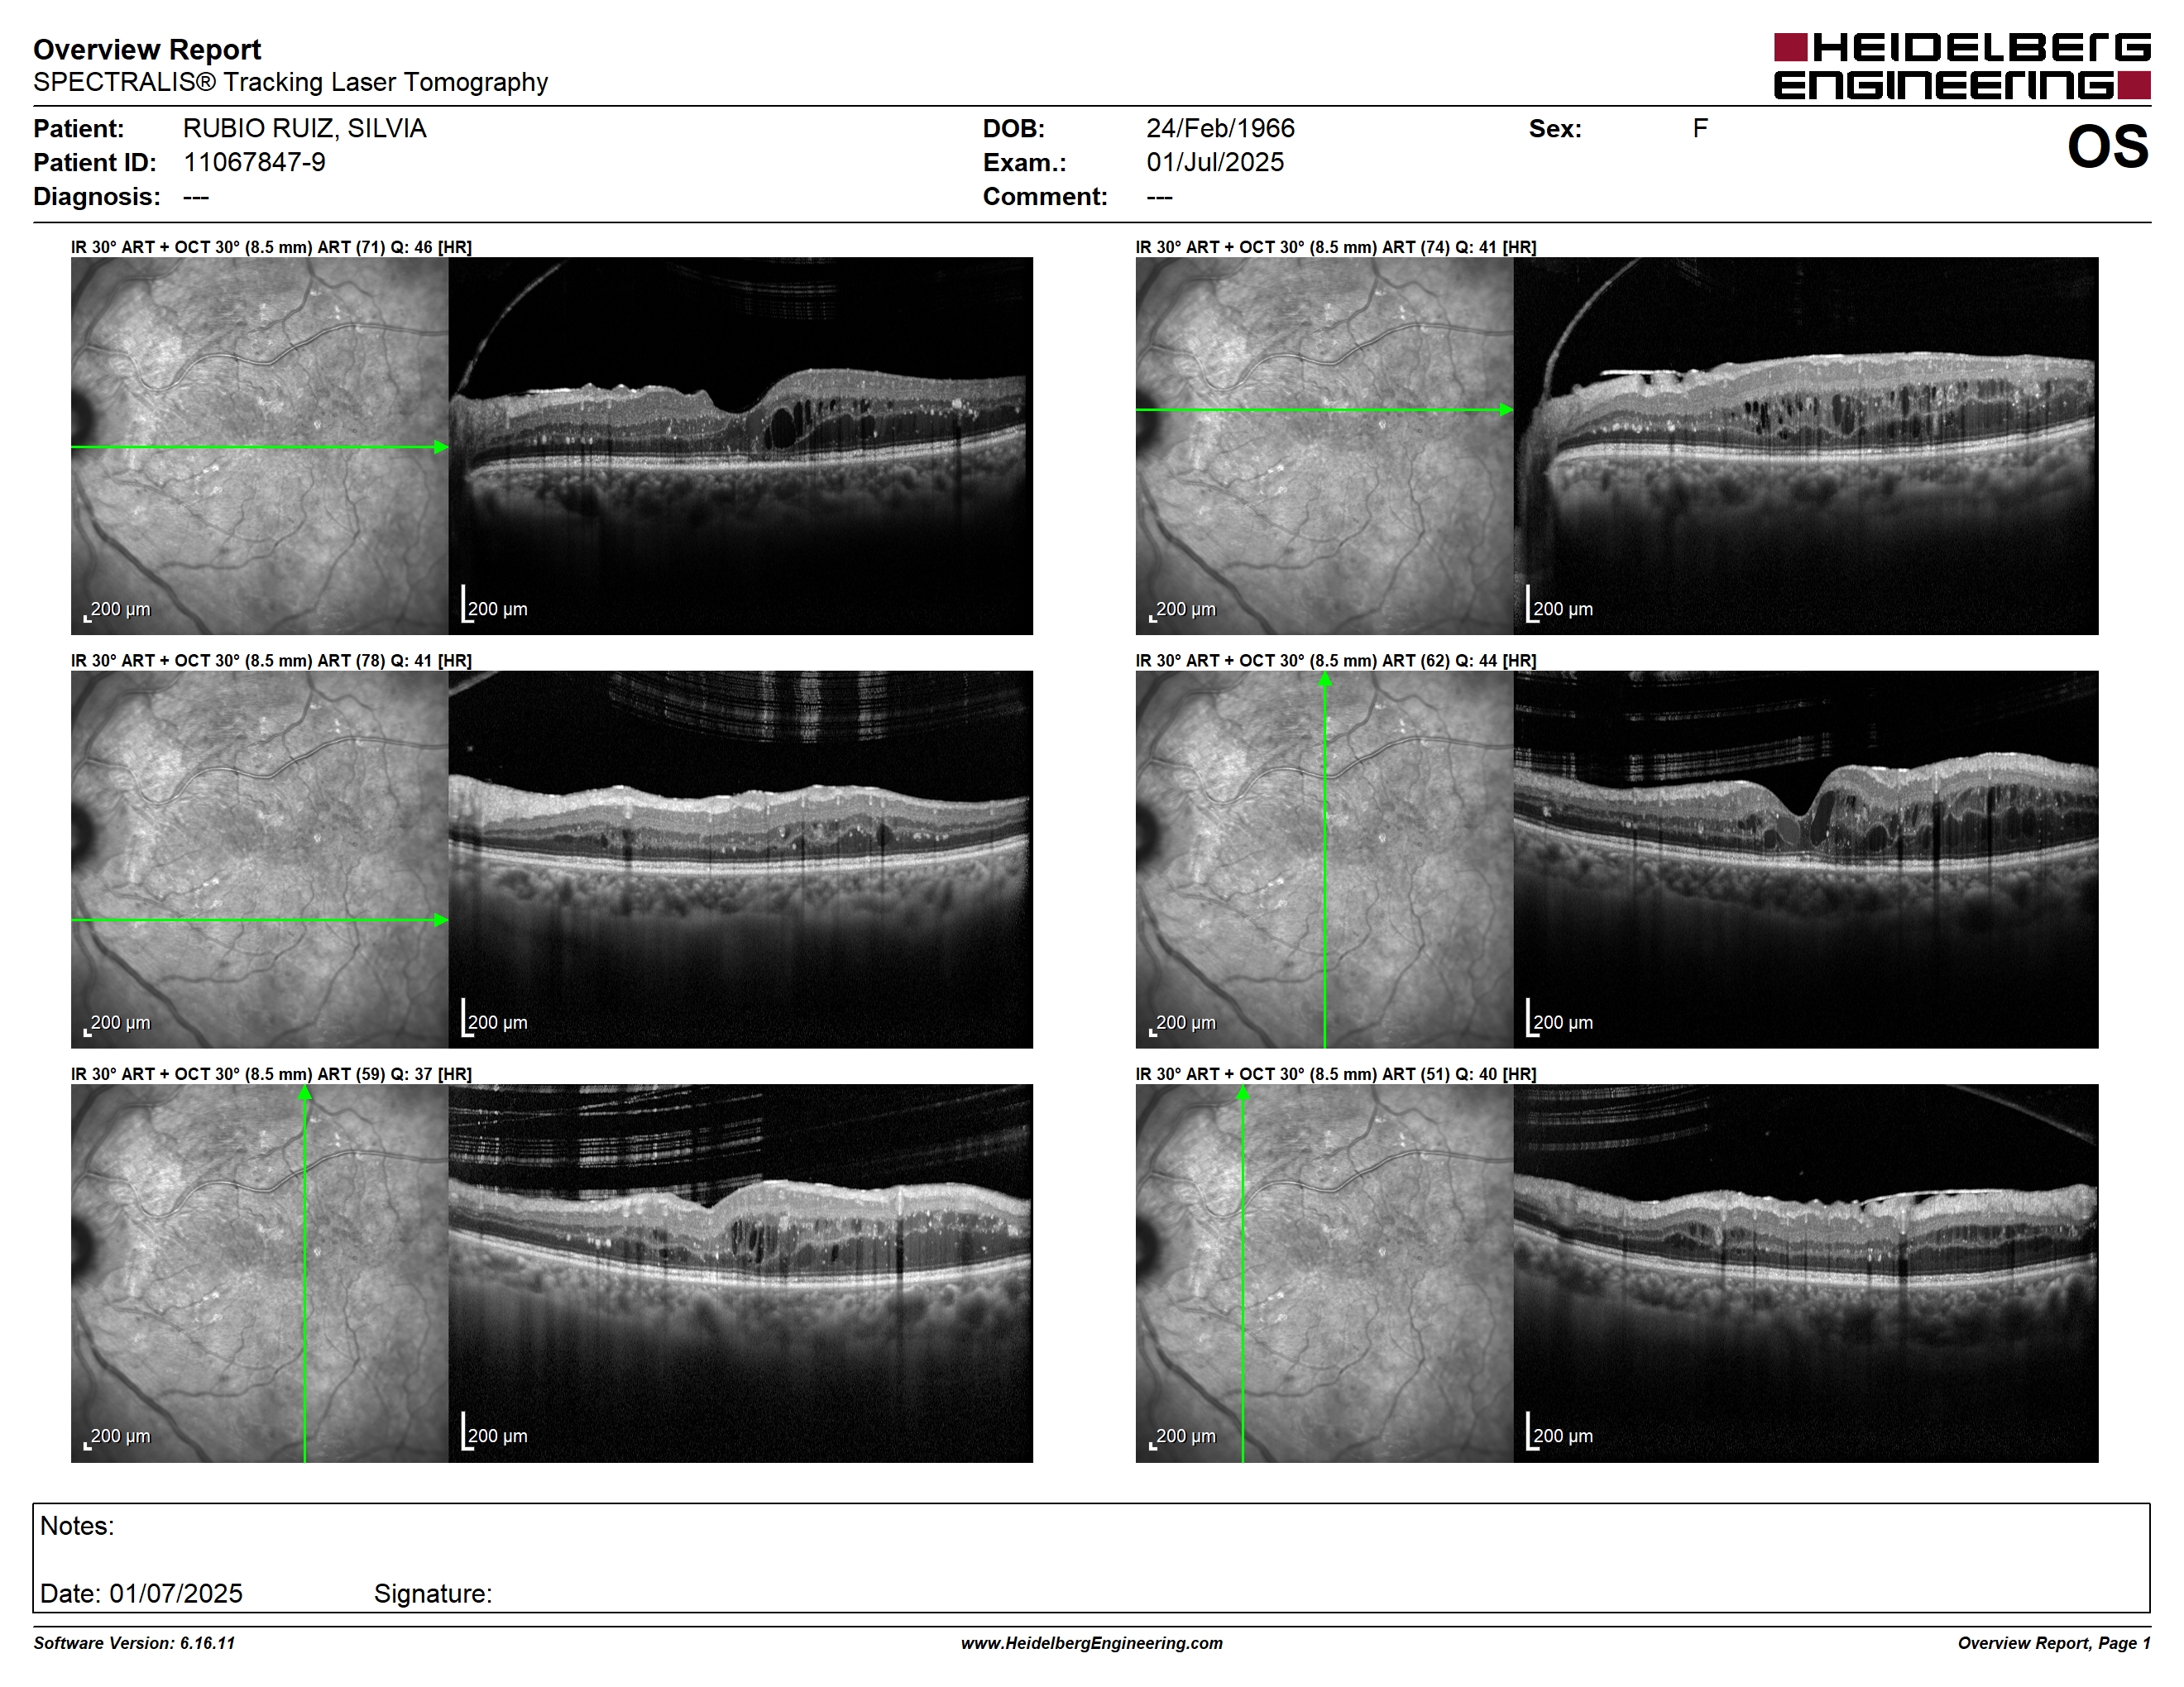The height and width of the screenshot is (1687, 2184).
Task: Click the 'Date: 01/07/2025' entry
Action: click(141, 1593)
